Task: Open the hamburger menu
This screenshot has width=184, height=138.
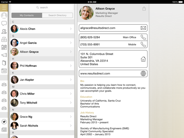Action: 4,8
